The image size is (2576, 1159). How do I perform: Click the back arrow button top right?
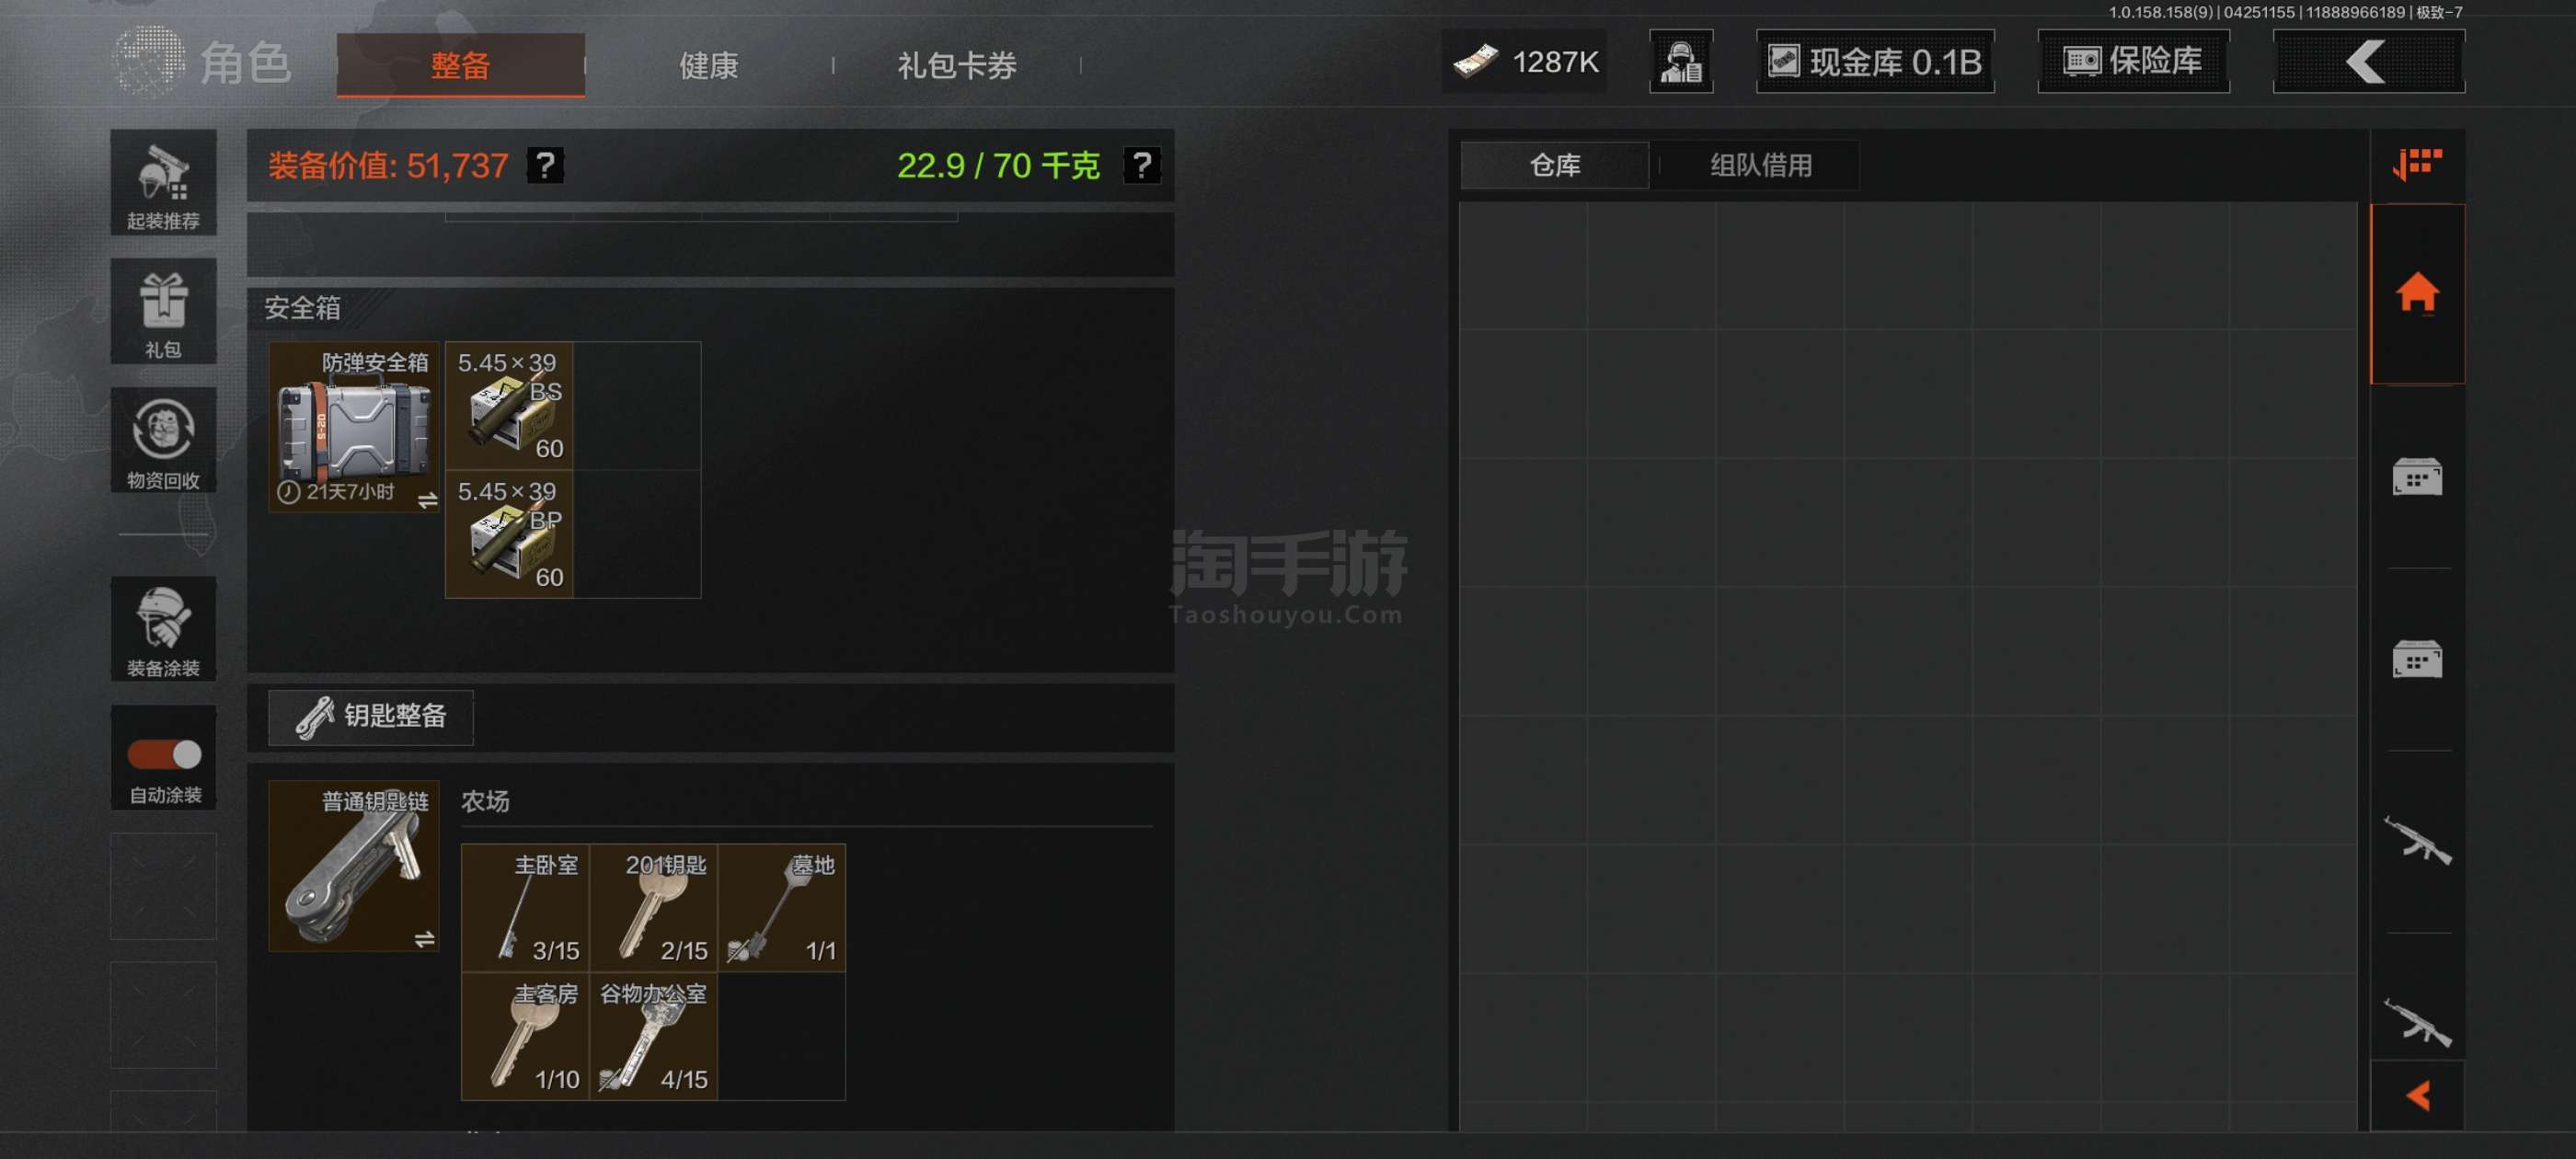click(2368, 62)
